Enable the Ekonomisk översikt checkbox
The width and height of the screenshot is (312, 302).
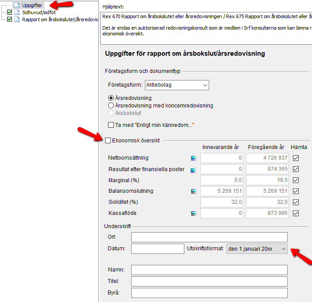pyautogui.click(x=108, y=140)
